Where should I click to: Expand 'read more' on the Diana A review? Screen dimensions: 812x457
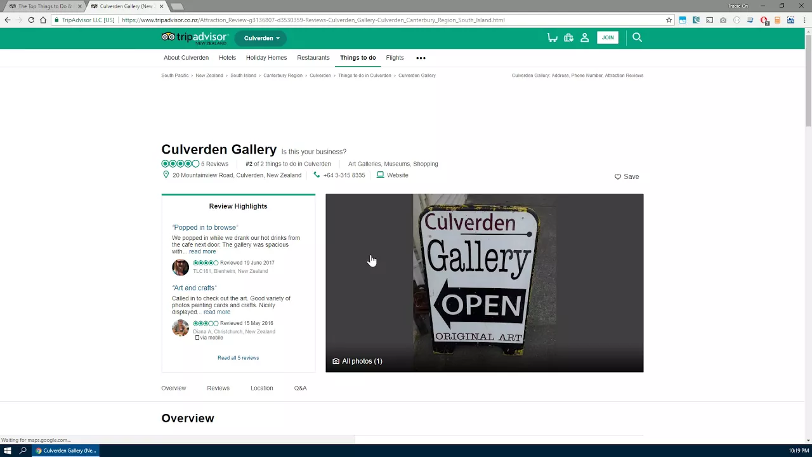point(217,312)
